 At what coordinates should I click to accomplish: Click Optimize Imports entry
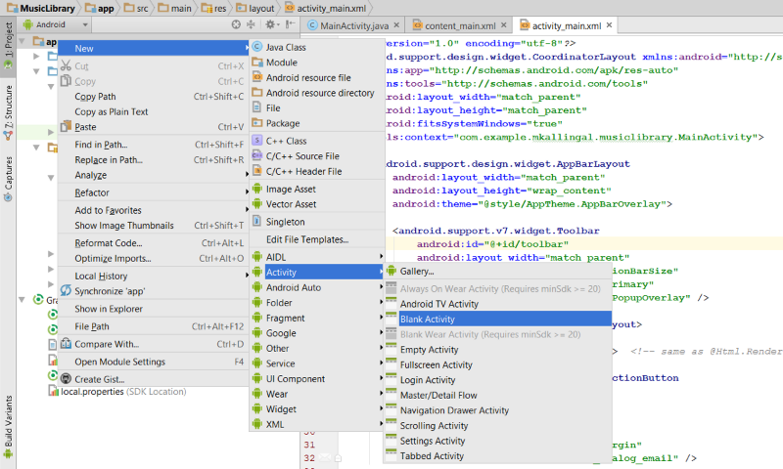tap(154, 259)
